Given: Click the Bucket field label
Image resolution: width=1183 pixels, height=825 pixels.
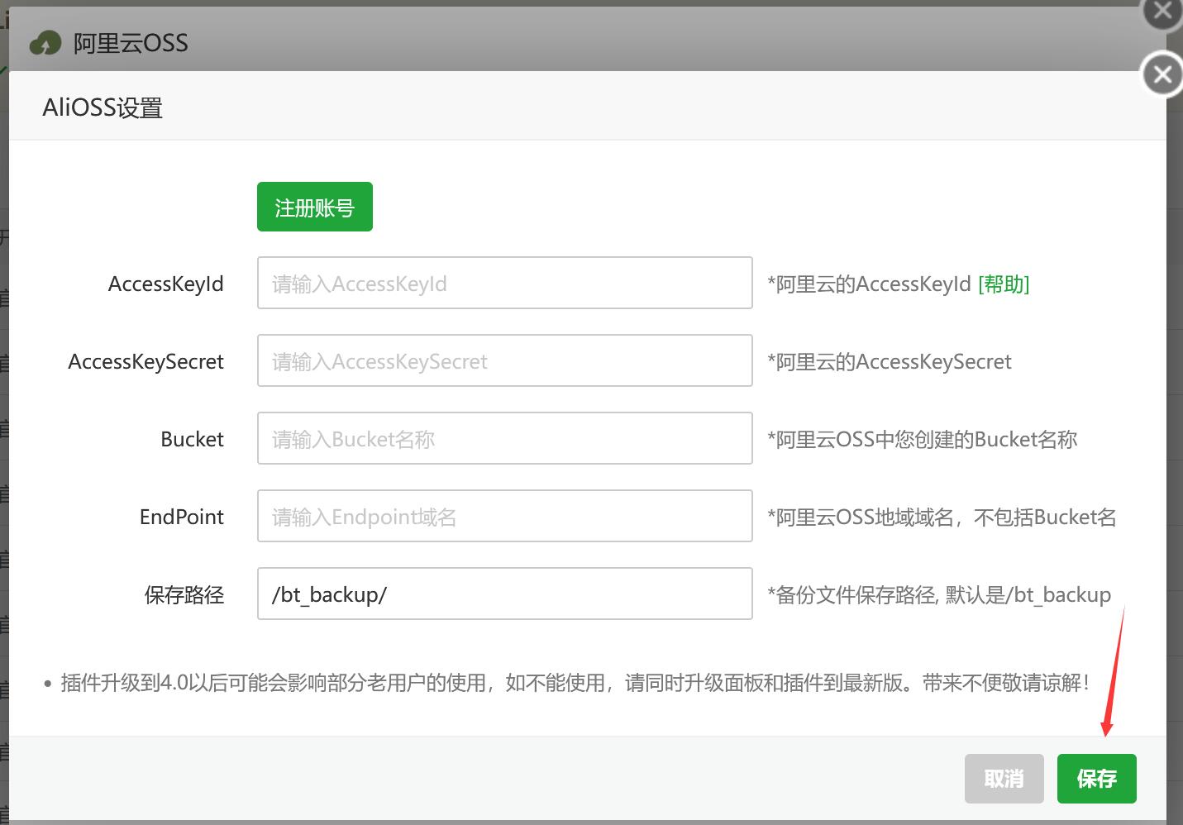Looking at the screenshot, I should [192, 439].
